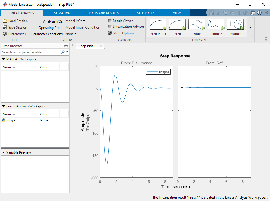Open the help menu in the toolbar

[x=259, y=12]
